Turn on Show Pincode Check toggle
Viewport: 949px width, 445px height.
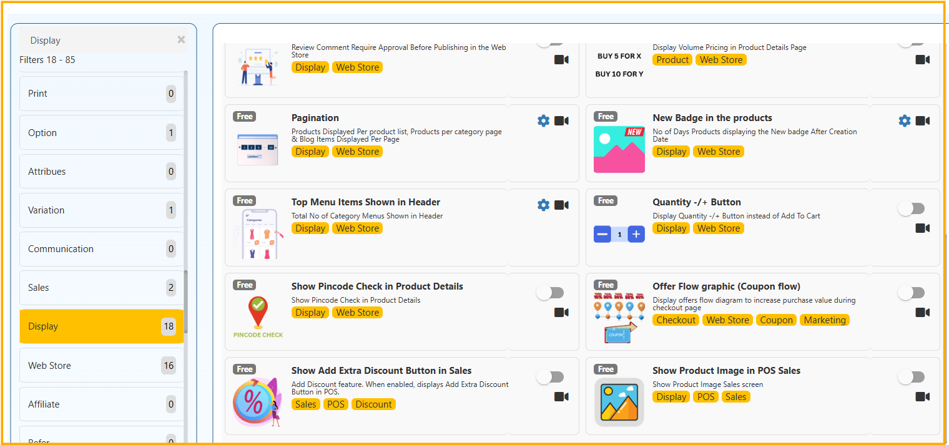tap(550, 293)
